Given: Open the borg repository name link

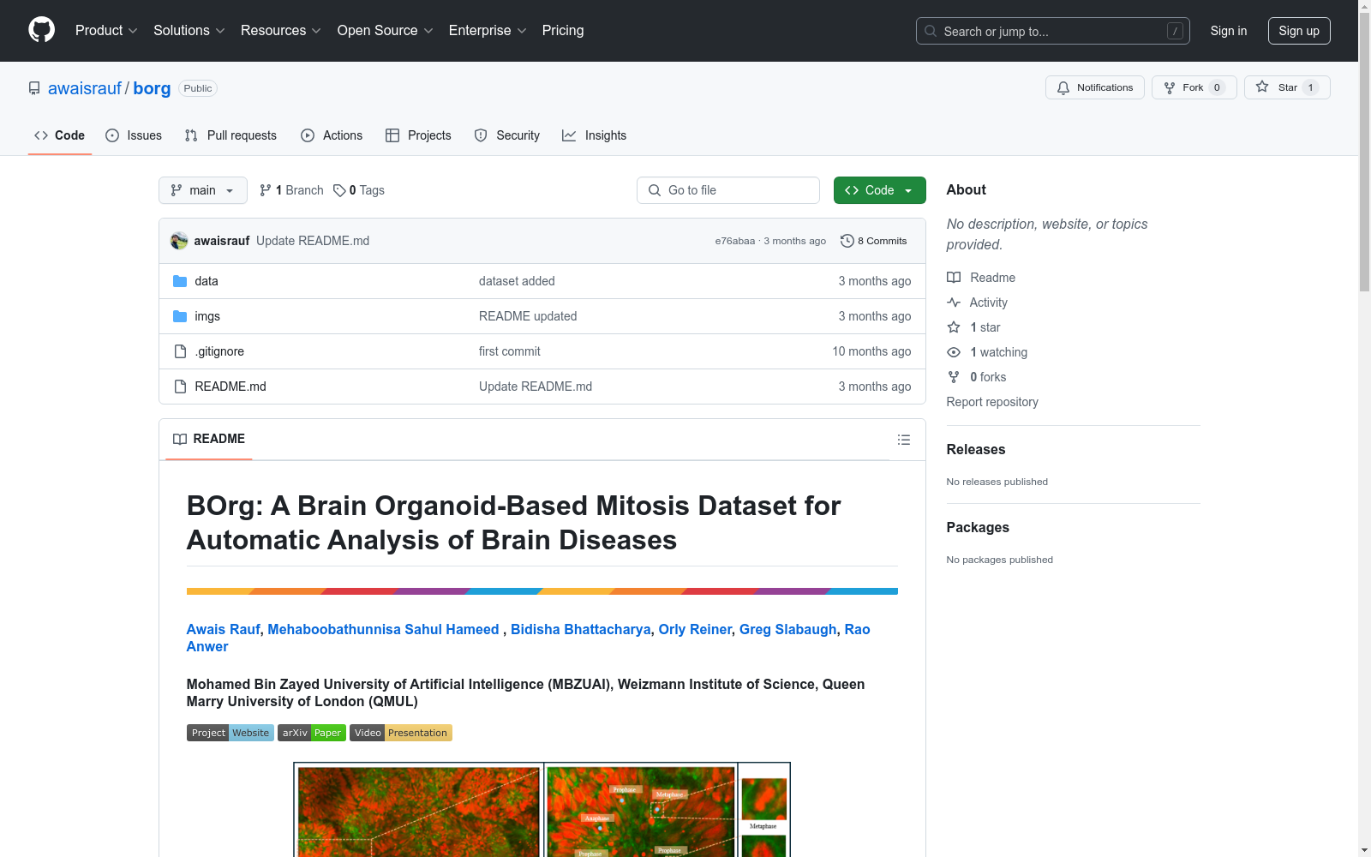Looking at the screenshot, I should pyautogui.click(x=152, y=88).
